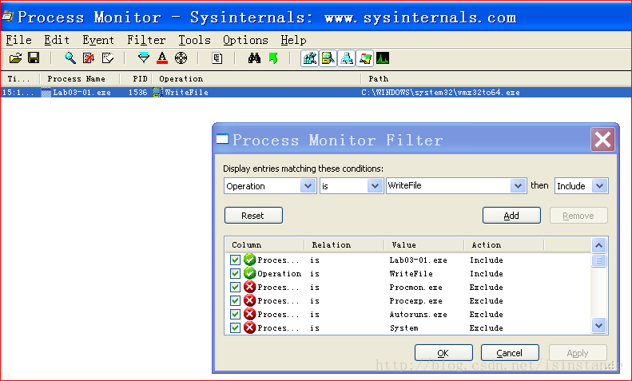632x381 pixels.
Task: Click the green include icon on WriteFile rule
Action: (x=249, y=273)
